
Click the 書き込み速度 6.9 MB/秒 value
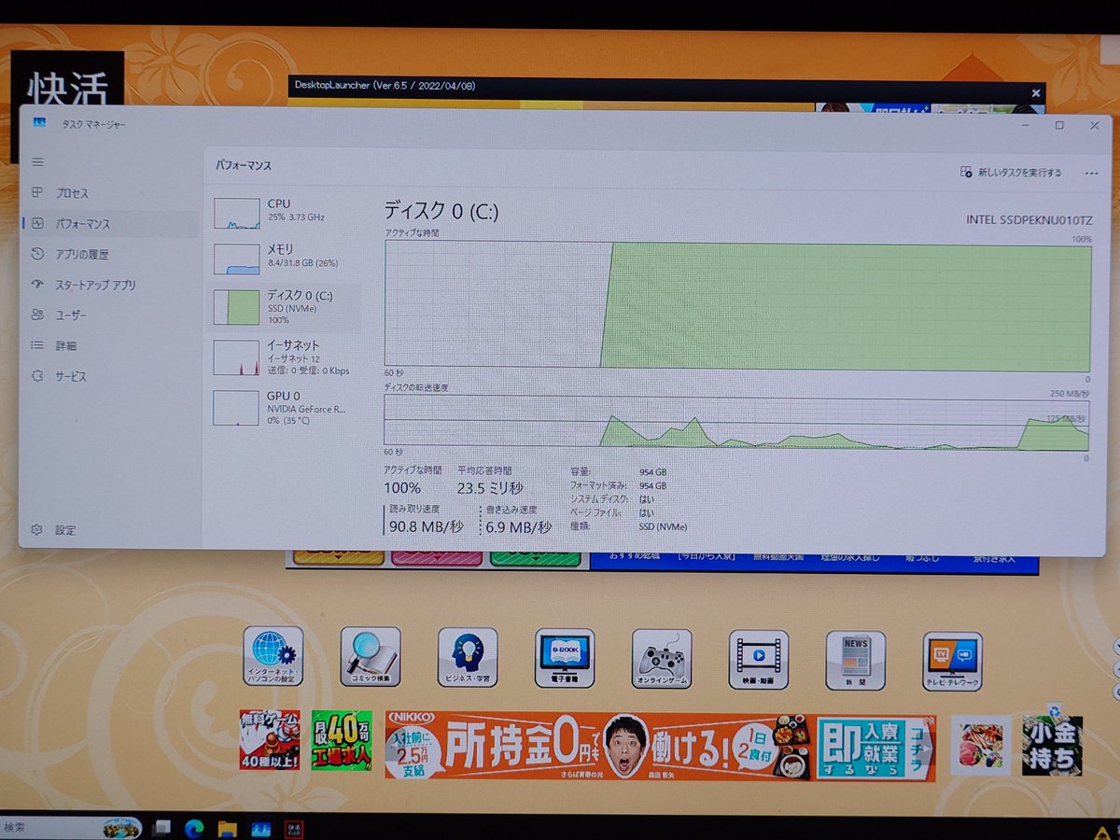[x=518, y=526]
